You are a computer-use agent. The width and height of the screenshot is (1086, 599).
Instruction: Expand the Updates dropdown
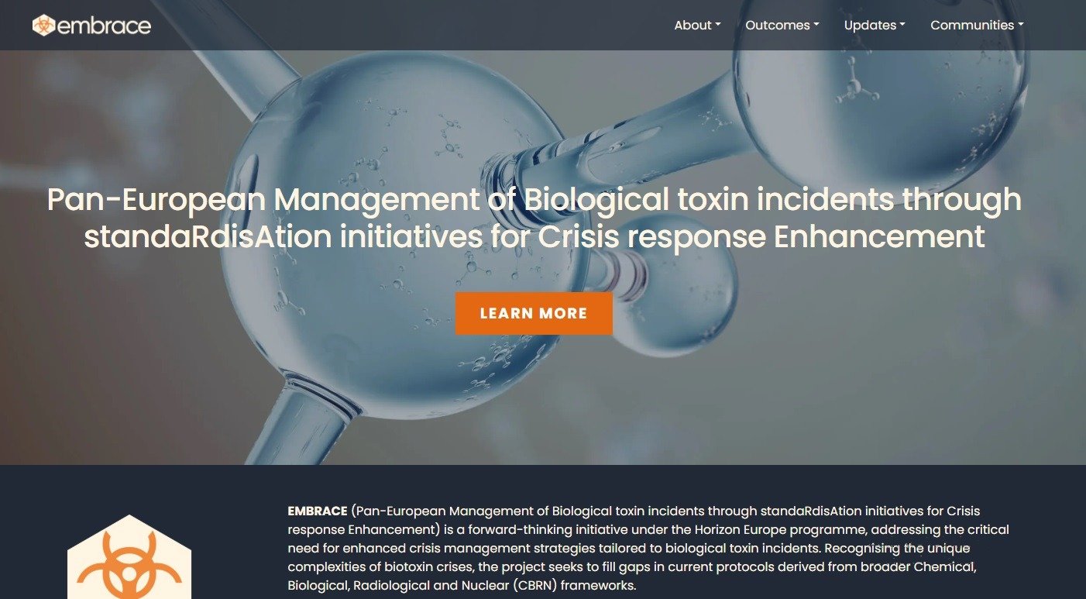(875, 25)
